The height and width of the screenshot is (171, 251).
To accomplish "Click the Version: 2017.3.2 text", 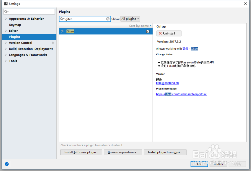I will (x=169, y=42).
